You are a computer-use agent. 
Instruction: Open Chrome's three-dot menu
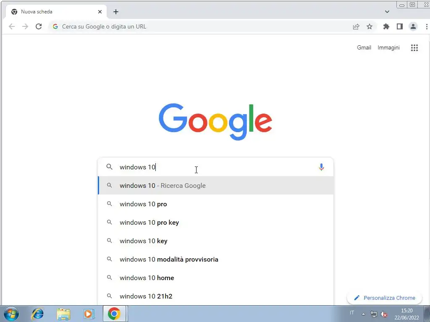[x=427, y=26]
